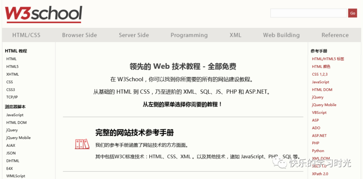The image size is (363, 179).
Task: Click the search input field
Action: pyautogui.click(x=309, y=13)
